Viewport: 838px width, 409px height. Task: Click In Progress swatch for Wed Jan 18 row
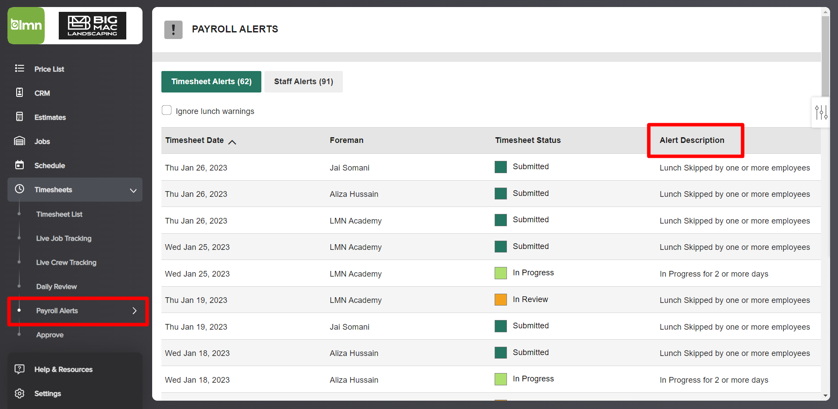tap(501, 379)
